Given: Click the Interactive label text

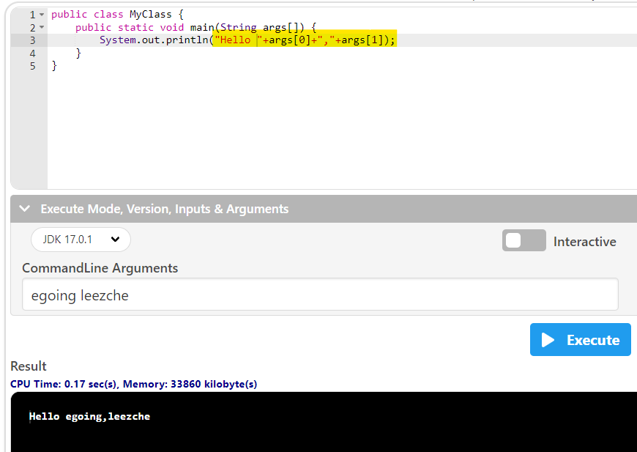Looking at the screenshot, I should coord(584,242).
